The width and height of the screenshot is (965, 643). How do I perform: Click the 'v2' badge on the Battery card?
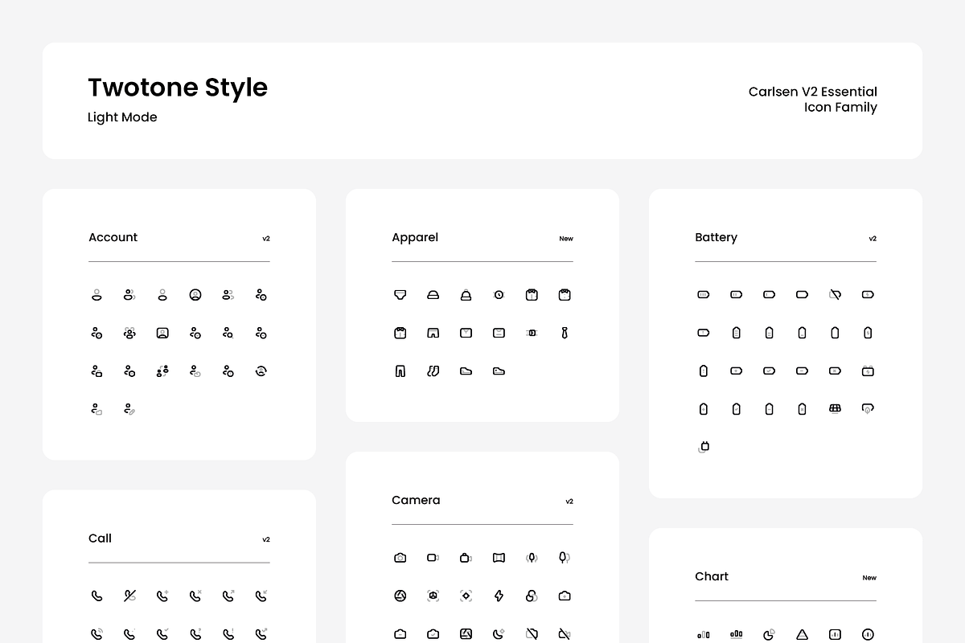873,239
